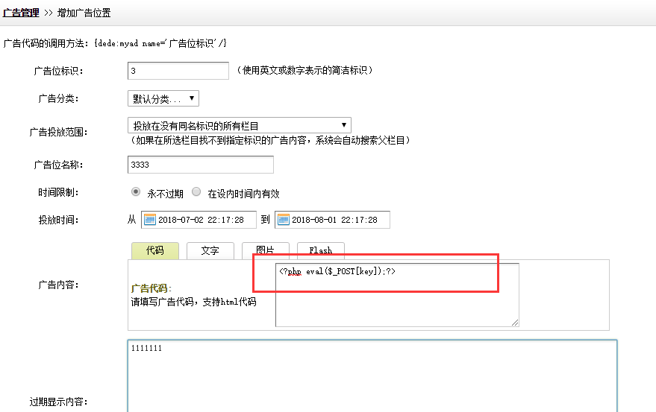This screenshot has width=656, height=412.
Task: Expand the 广告投放范围 dropdown
Action: 240,125
